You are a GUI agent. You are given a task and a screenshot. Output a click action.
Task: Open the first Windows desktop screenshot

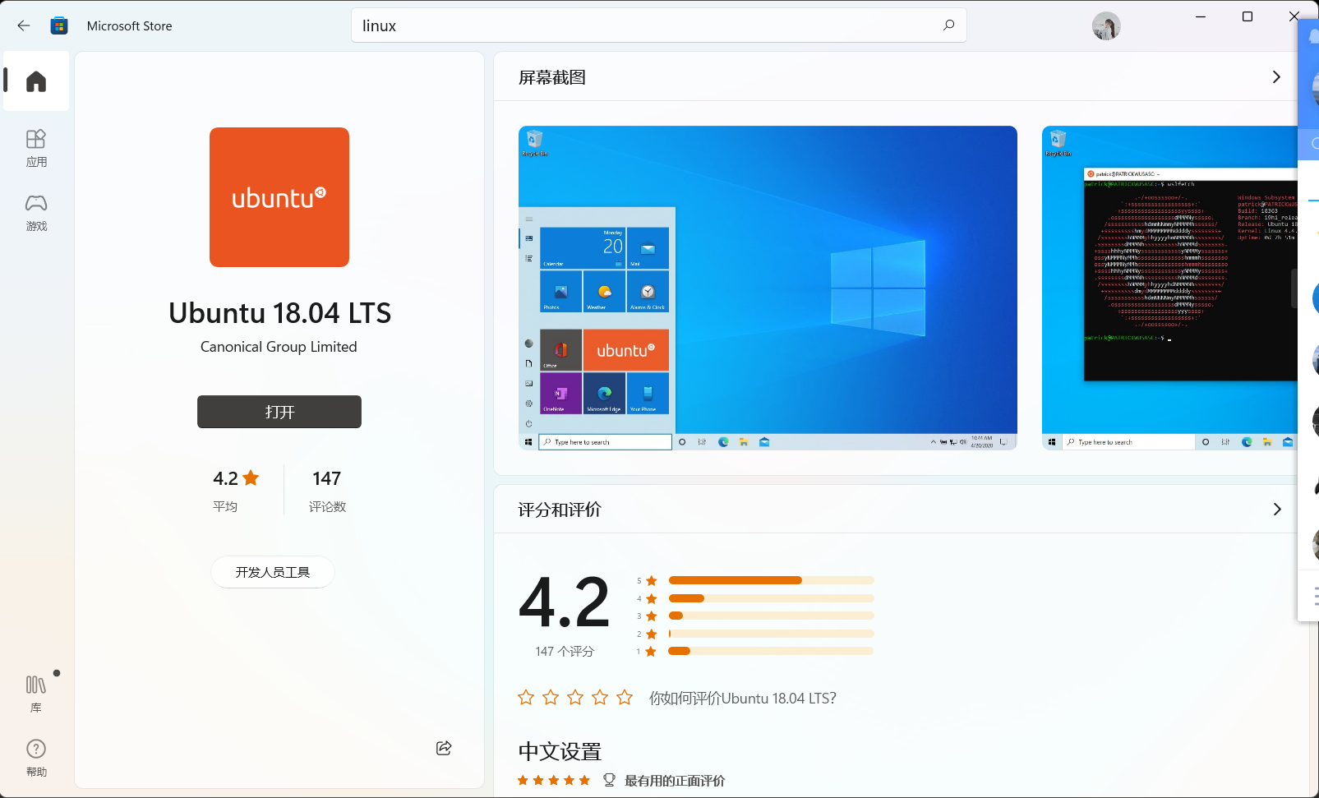[x=768, y=288]
